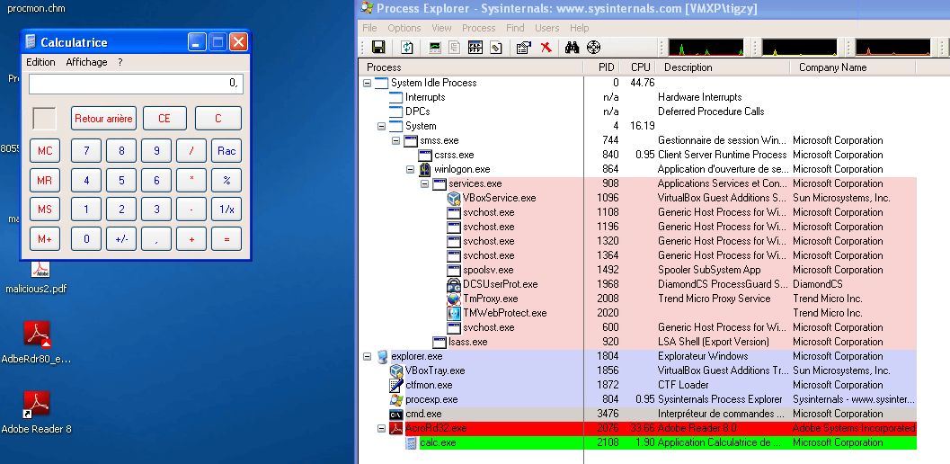Click the TMWebProtect.exe icon

coord(454,313)
